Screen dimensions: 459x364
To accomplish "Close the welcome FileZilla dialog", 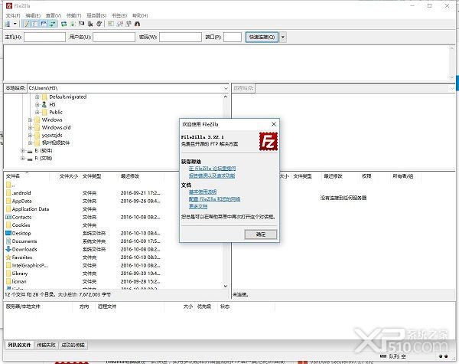I will (x=274, y=124).
